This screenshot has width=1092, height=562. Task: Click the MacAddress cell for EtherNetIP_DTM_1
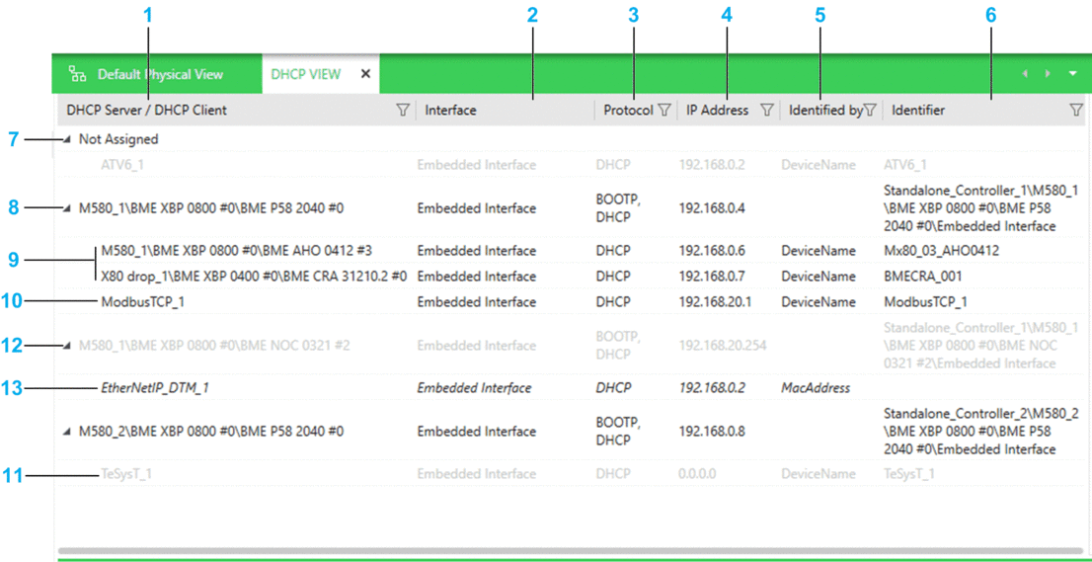(x=816, y=388)
